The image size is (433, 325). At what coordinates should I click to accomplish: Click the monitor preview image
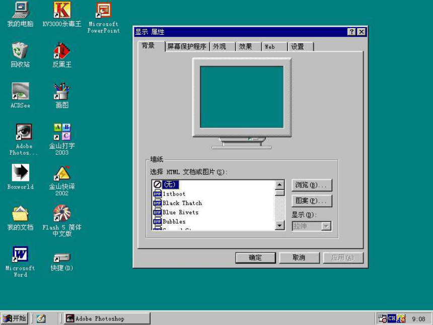(x=242, y=103)
